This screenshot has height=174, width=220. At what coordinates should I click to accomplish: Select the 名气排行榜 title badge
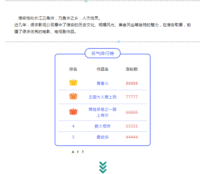coord(103,53)
